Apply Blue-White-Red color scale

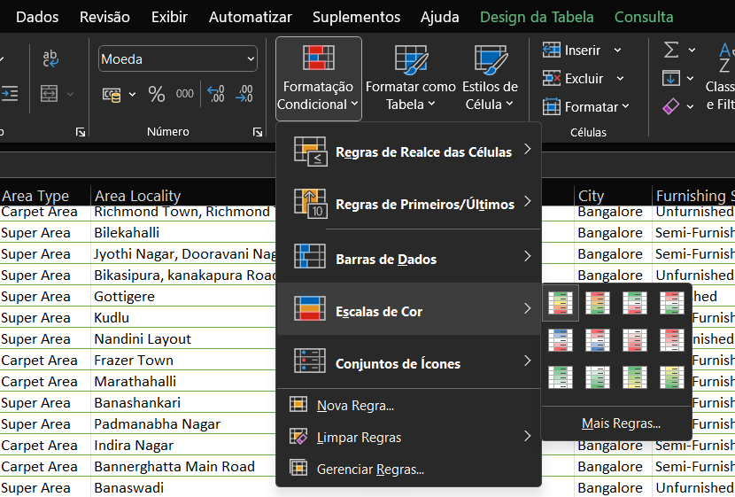coord(561,340)
